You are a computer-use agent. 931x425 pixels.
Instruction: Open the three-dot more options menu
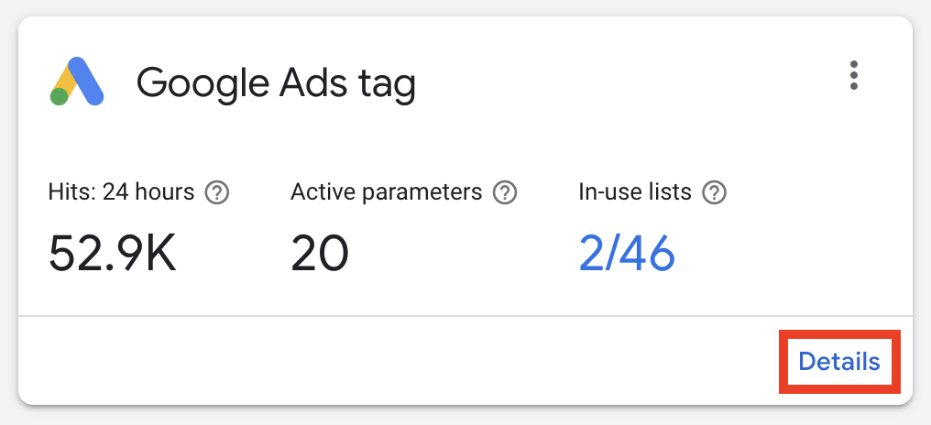[853, 75]
